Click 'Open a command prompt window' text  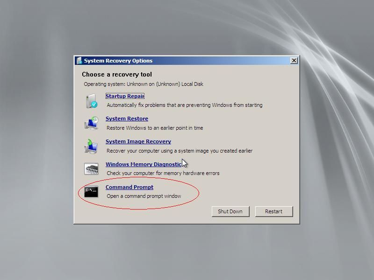click(x=144, y=196)
